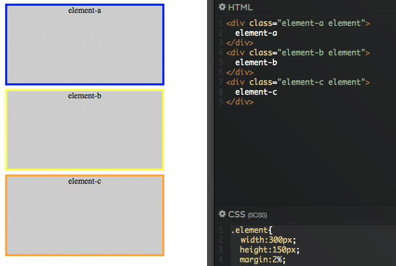Open the HTML panel settings gear

[222, 7]
